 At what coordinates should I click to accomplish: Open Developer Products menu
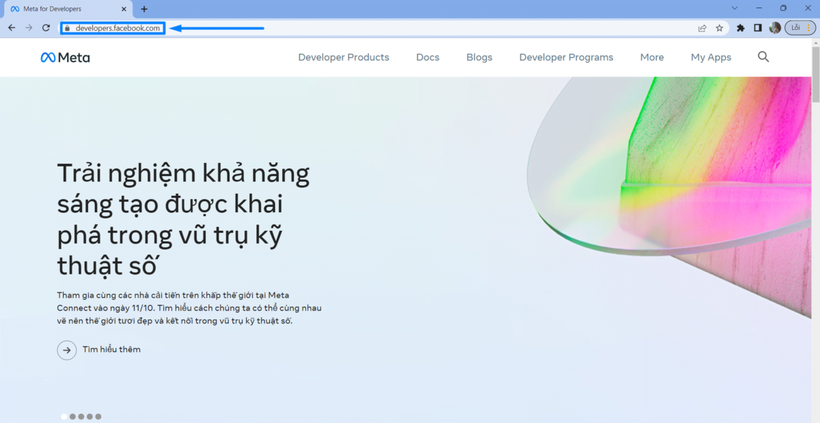344,57
